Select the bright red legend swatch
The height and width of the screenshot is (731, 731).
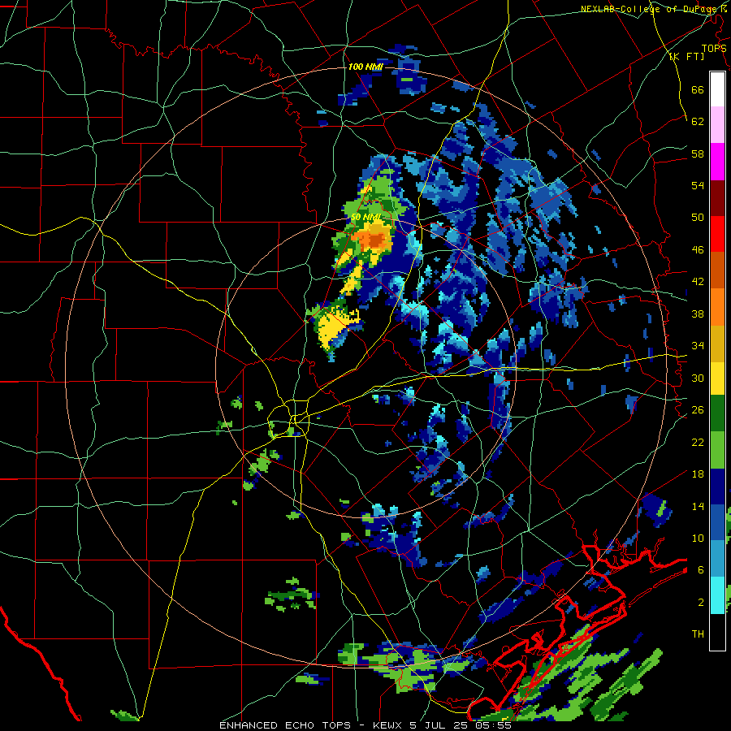pyautogui.click(x=717, y=234)
